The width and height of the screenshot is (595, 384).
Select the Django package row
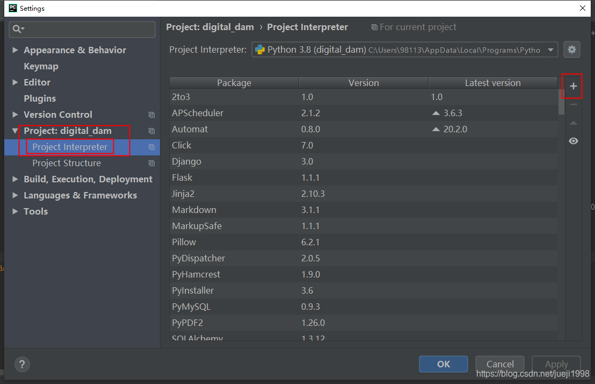pyautogui.click(x=364, y=161)
